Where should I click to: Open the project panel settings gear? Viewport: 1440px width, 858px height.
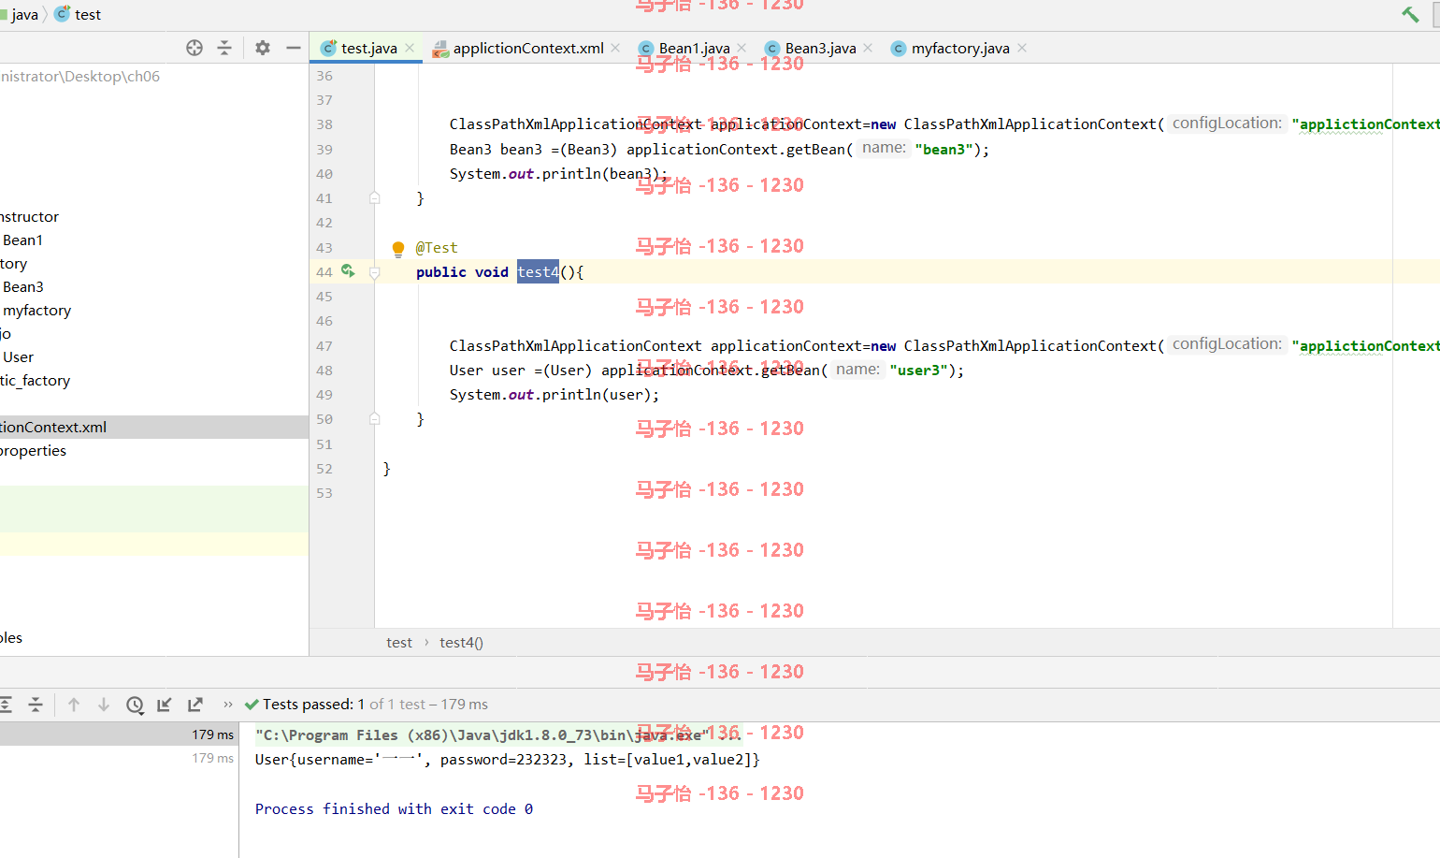tap(263, 48)
